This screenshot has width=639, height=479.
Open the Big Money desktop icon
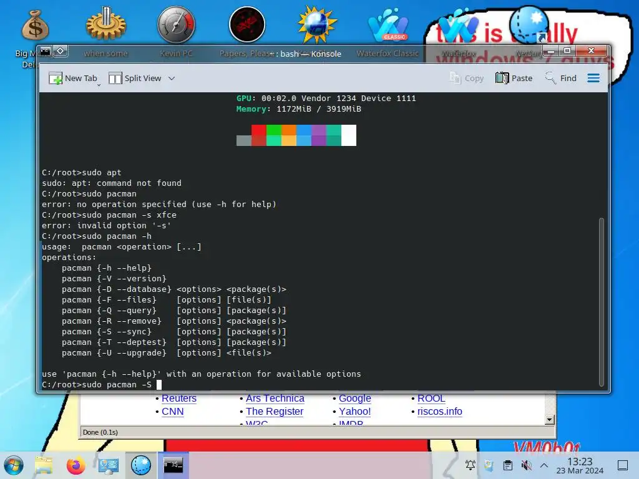point(35,25)
